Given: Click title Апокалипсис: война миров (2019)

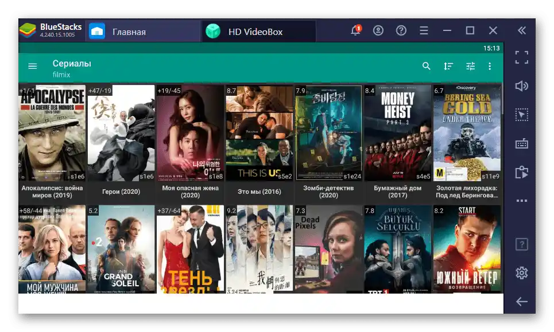Looking at the screenshot, I should tap(52, 192).
